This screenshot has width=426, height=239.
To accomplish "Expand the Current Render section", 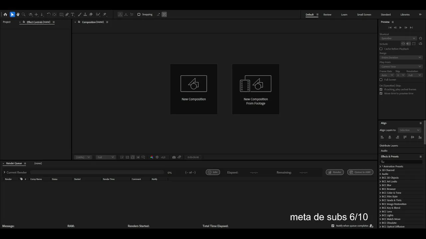I will pos(4,172).
